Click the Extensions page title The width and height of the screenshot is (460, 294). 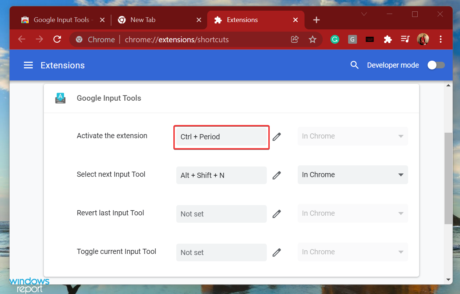point(63,65)
